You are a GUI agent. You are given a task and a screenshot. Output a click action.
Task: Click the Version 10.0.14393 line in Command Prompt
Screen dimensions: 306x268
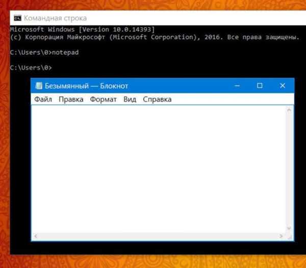point(82,30)
